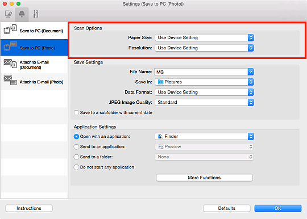The image size is (307, 219).
Task: Expand the File Name combo box arrow
Action: pos(251,72)
